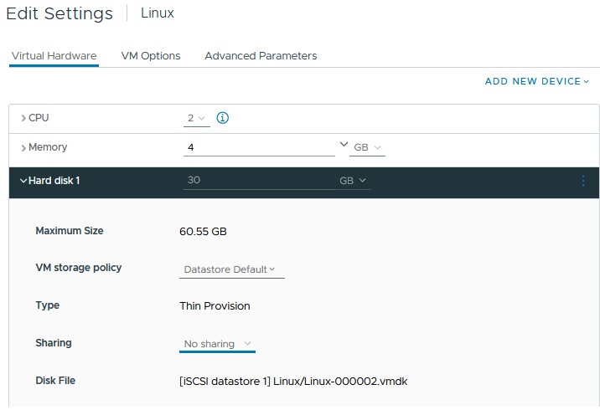This screenshot has width=600, height=410.
Task: Switch to the Virtual Hardware tab
Action: (54, 56)
